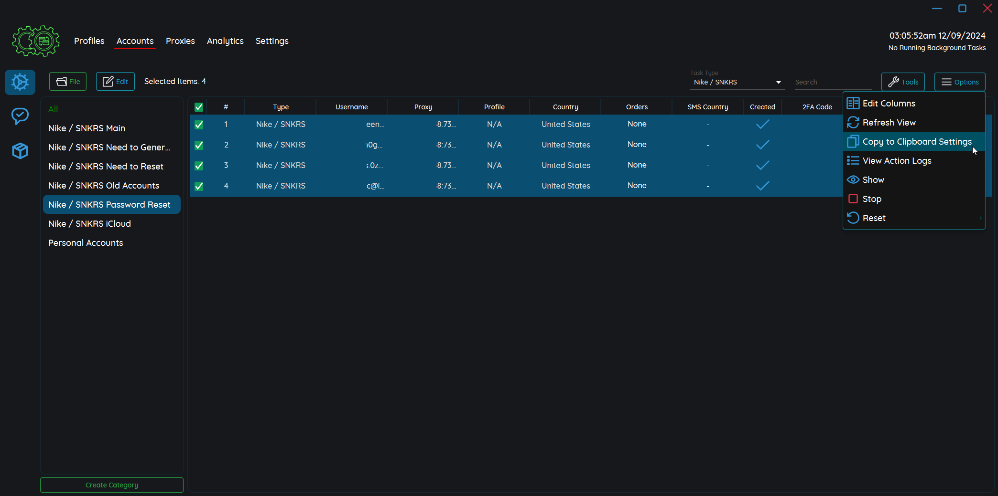
Task: Open the Tools button
Action: click(x=903, y=82)
